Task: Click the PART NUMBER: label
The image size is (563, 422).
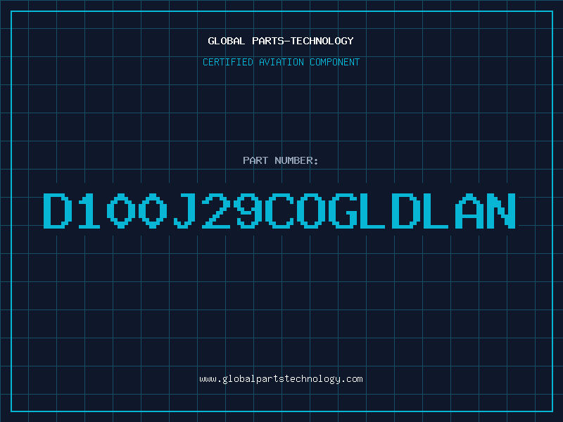Action: (280, 160)
